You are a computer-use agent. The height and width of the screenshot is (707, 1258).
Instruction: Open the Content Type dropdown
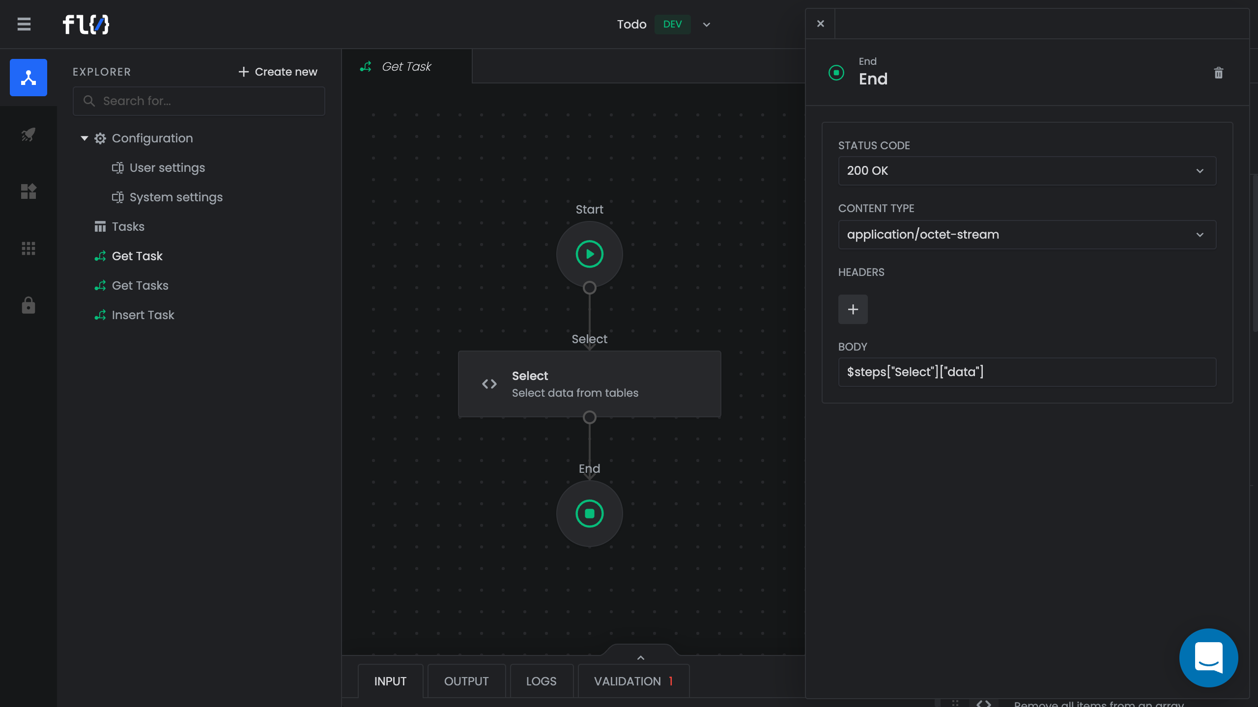[x=1027, y=235]
